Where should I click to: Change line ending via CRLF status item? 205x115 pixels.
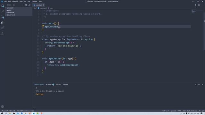[x=184, y=111]
